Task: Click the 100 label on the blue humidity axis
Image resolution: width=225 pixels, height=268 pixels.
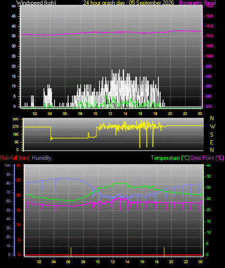Action: [7, 165]
